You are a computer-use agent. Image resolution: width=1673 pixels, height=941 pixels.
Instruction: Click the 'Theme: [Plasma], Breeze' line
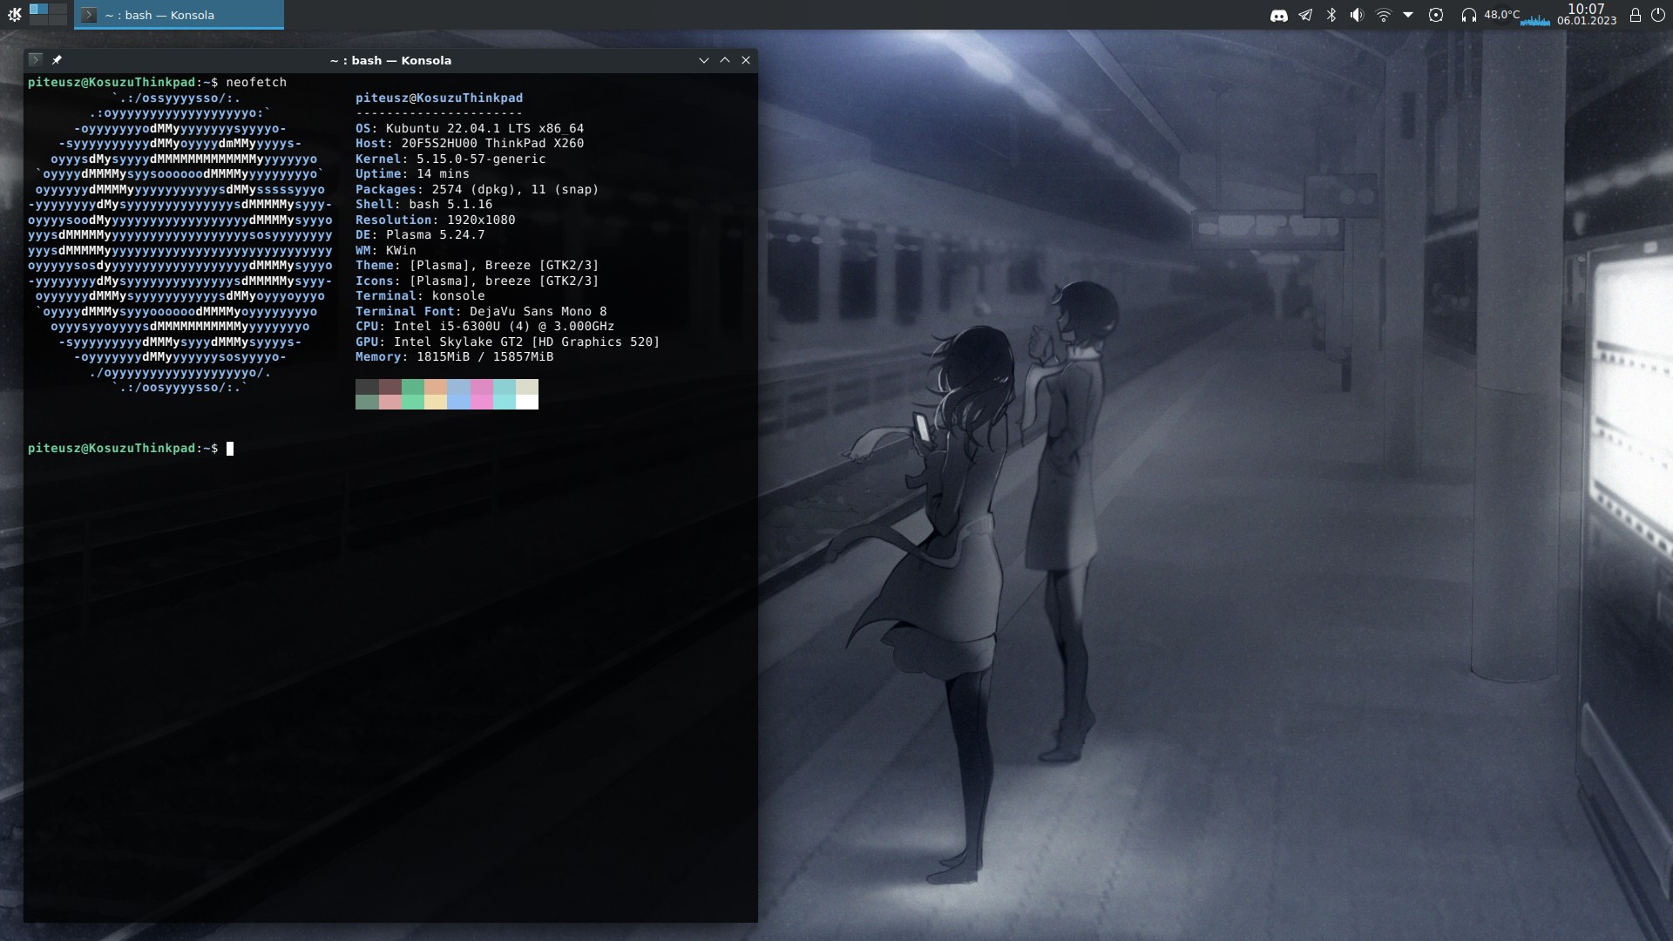pos(477,265)
